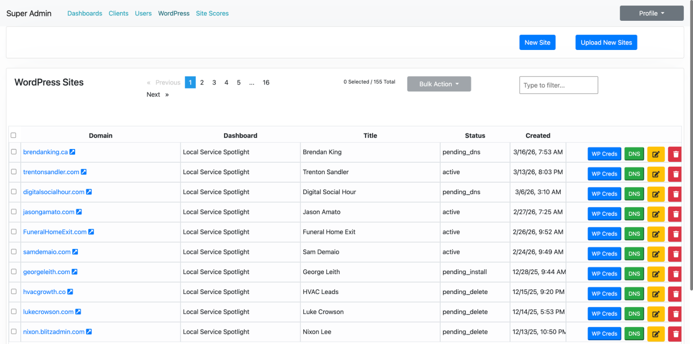The image size is (693, 344).
Task: Toggle the select-all checkbox in table header
Action: pos(13,135)
